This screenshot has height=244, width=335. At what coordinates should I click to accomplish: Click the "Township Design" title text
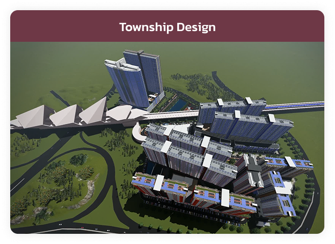[167, 26]
